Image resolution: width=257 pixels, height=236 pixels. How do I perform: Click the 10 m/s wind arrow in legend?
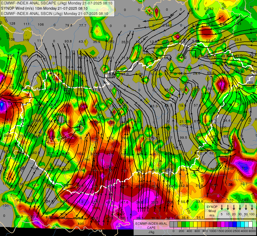pos(228,207)
